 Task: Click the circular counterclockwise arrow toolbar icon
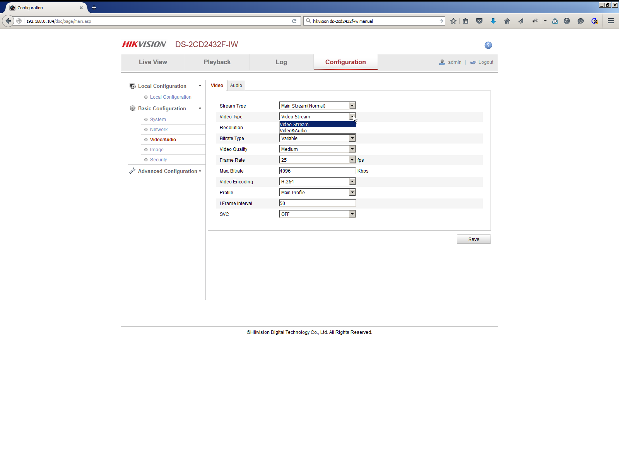coord(567,21)
